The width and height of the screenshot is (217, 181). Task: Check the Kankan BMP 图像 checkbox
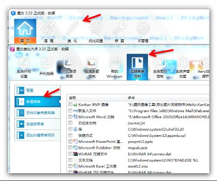(70, 104)
